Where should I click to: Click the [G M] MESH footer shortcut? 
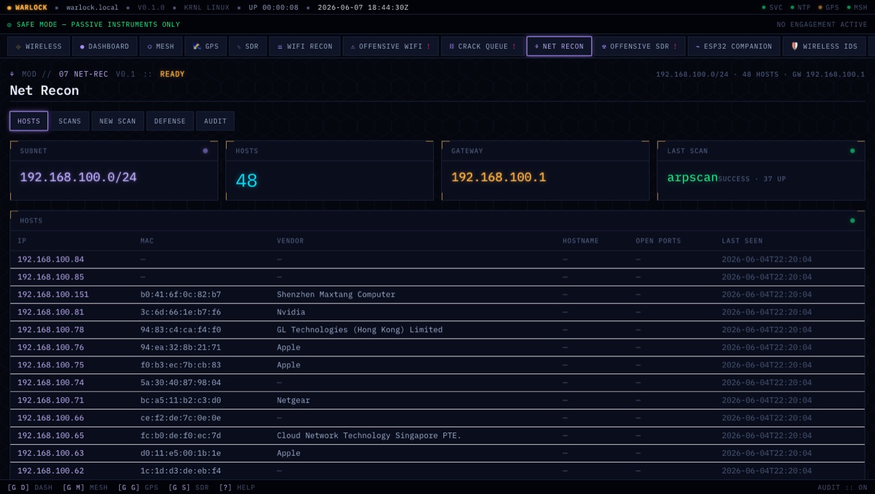pos(85,488)
